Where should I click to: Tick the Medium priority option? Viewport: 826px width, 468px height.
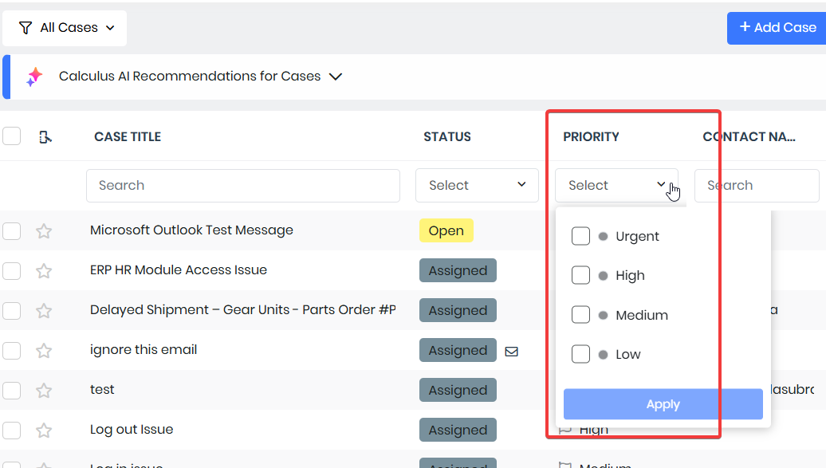580,315
